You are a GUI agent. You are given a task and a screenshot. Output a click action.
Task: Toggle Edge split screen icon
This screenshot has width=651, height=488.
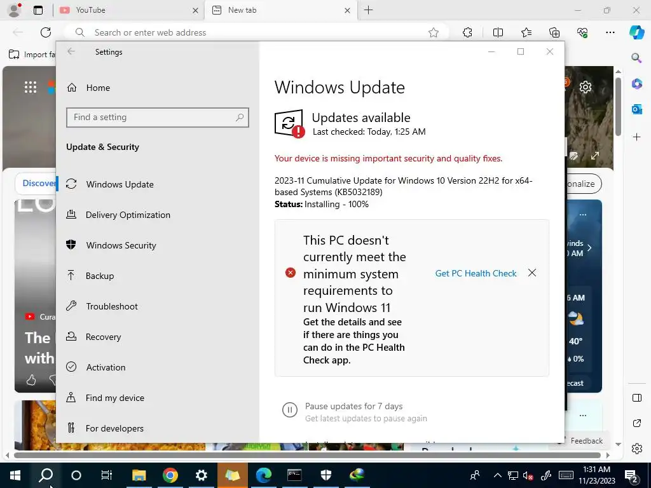click(498, 32)
